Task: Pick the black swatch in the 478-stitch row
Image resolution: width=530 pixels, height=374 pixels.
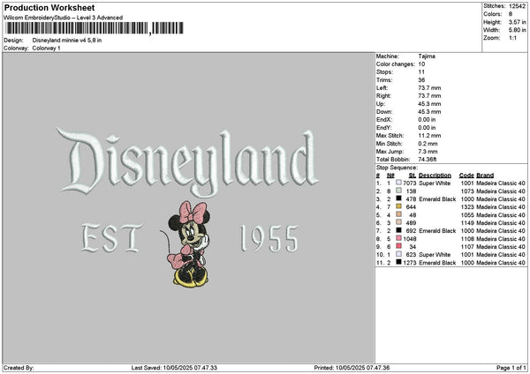Action: (x=399, y=198)
